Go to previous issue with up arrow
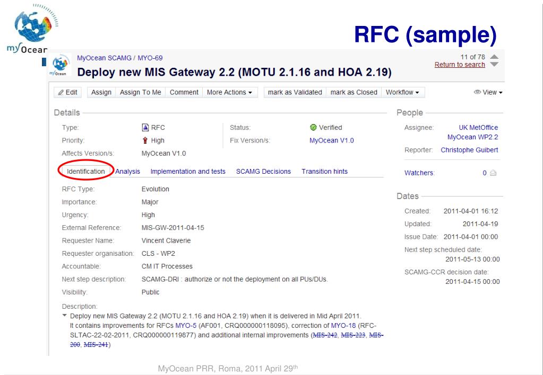543x375 pixels. [x=494, y=57]
